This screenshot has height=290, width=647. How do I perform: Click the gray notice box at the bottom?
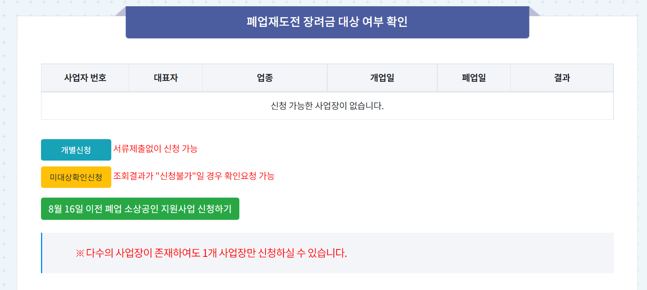click(328, 253)
